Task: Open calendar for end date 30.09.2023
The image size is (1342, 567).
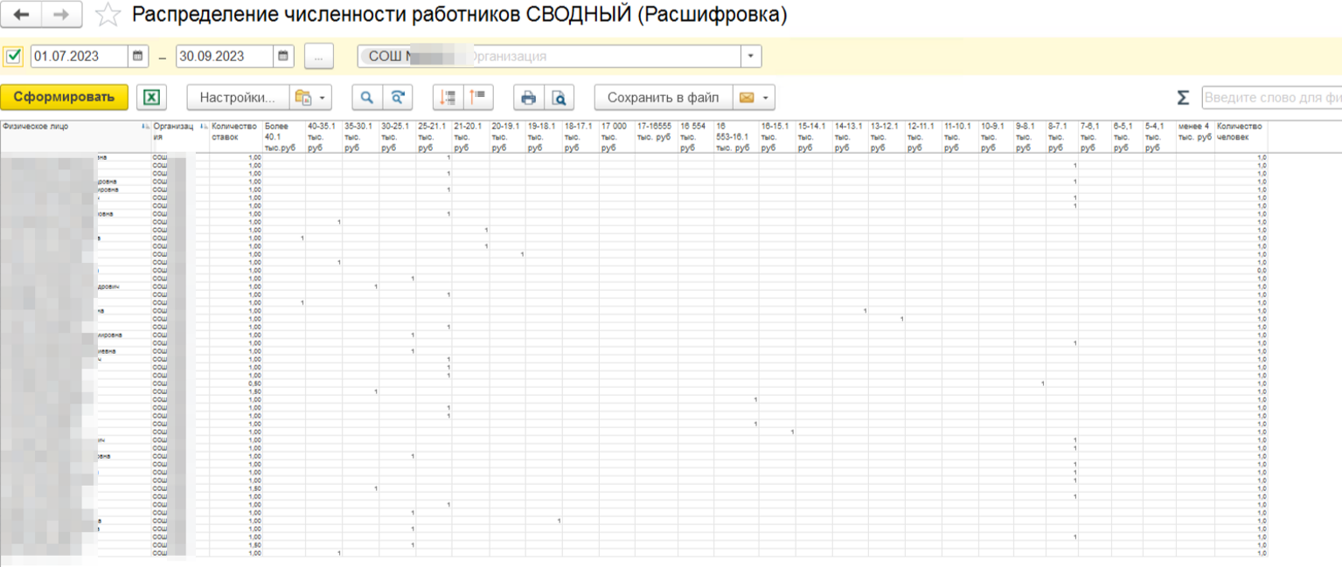Action: click(x=283, y=57)
